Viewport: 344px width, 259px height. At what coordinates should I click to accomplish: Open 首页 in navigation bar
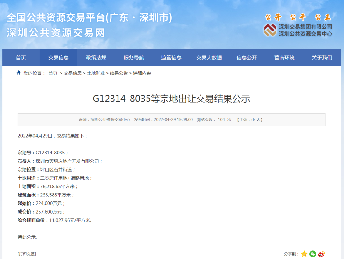[x=21, y=58]
